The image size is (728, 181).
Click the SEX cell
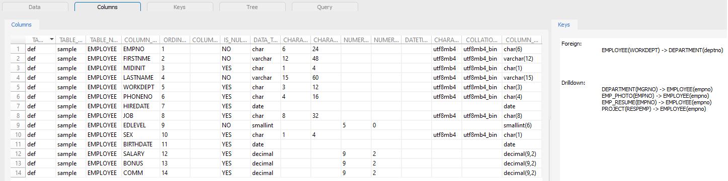140,135
